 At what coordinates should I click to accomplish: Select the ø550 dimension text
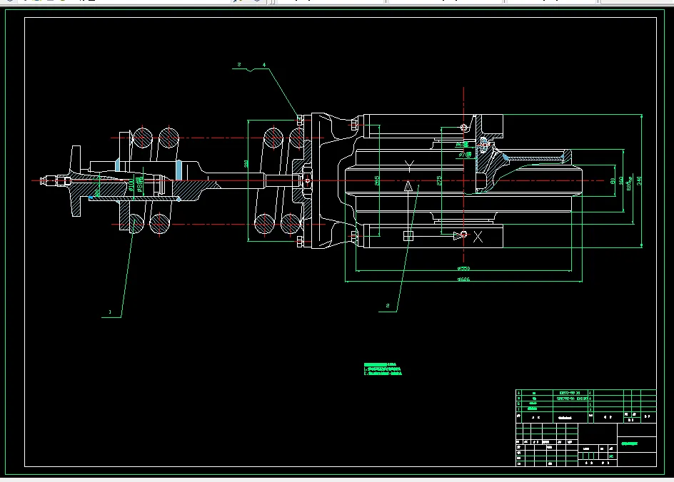[463, 268]
